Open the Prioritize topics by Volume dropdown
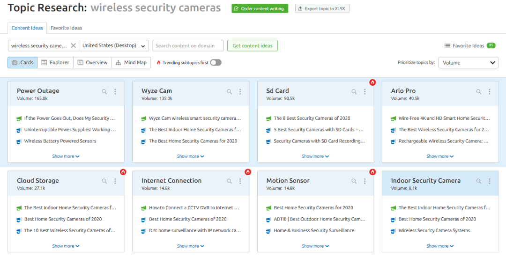This screenshot has height=258, width=506. click(468, 63)
